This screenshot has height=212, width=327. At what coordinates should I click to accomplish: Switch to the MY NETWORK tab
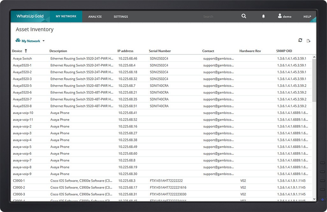coord(66,16)
